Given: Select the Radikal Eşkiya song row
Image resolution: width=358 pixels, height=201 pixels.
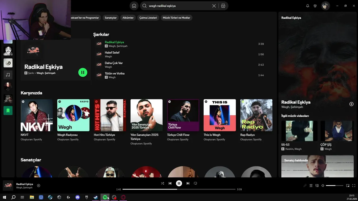Looking at the screenshot, I should 180,44.
